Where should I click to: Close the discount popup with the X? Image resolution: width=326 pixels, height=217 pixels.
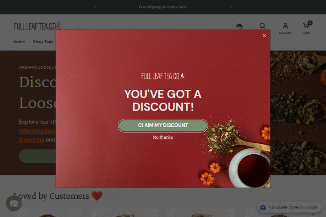[x=264, y=36]
